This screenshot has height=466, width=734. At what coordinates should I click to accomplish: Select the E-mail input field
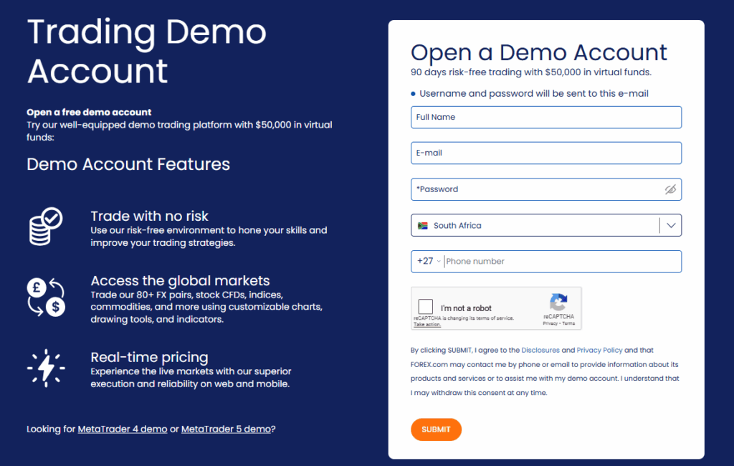[546, 153]
